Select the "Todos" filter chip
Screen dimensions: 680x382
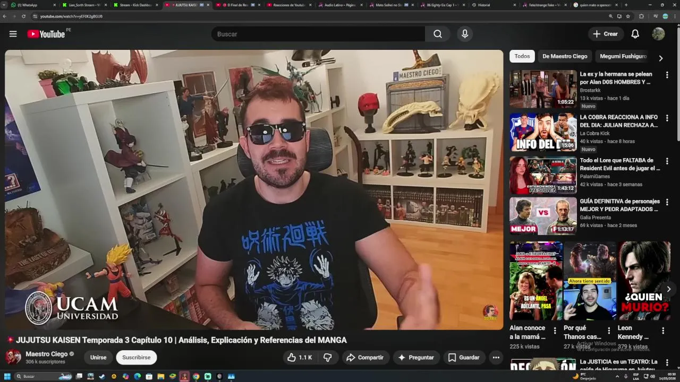pos(522,56)
